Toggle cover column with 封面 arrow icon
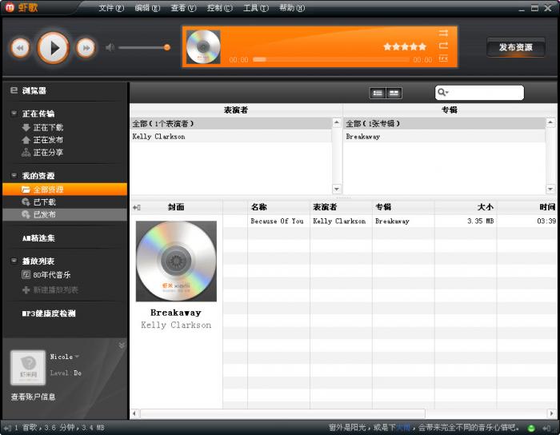The height and width of the screenshot is (435, 560). [x=137, y=208]
